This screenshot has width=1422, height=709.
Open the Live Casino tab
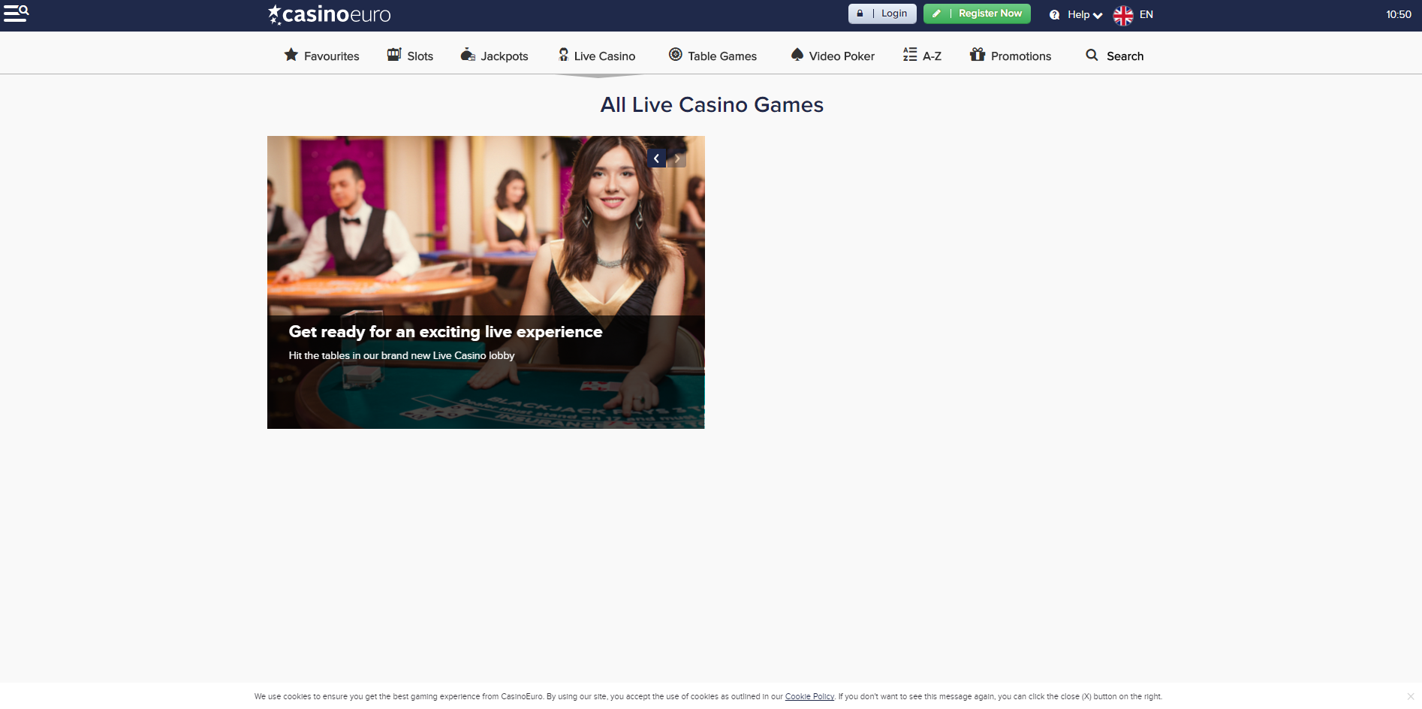[x=604, y=56]
